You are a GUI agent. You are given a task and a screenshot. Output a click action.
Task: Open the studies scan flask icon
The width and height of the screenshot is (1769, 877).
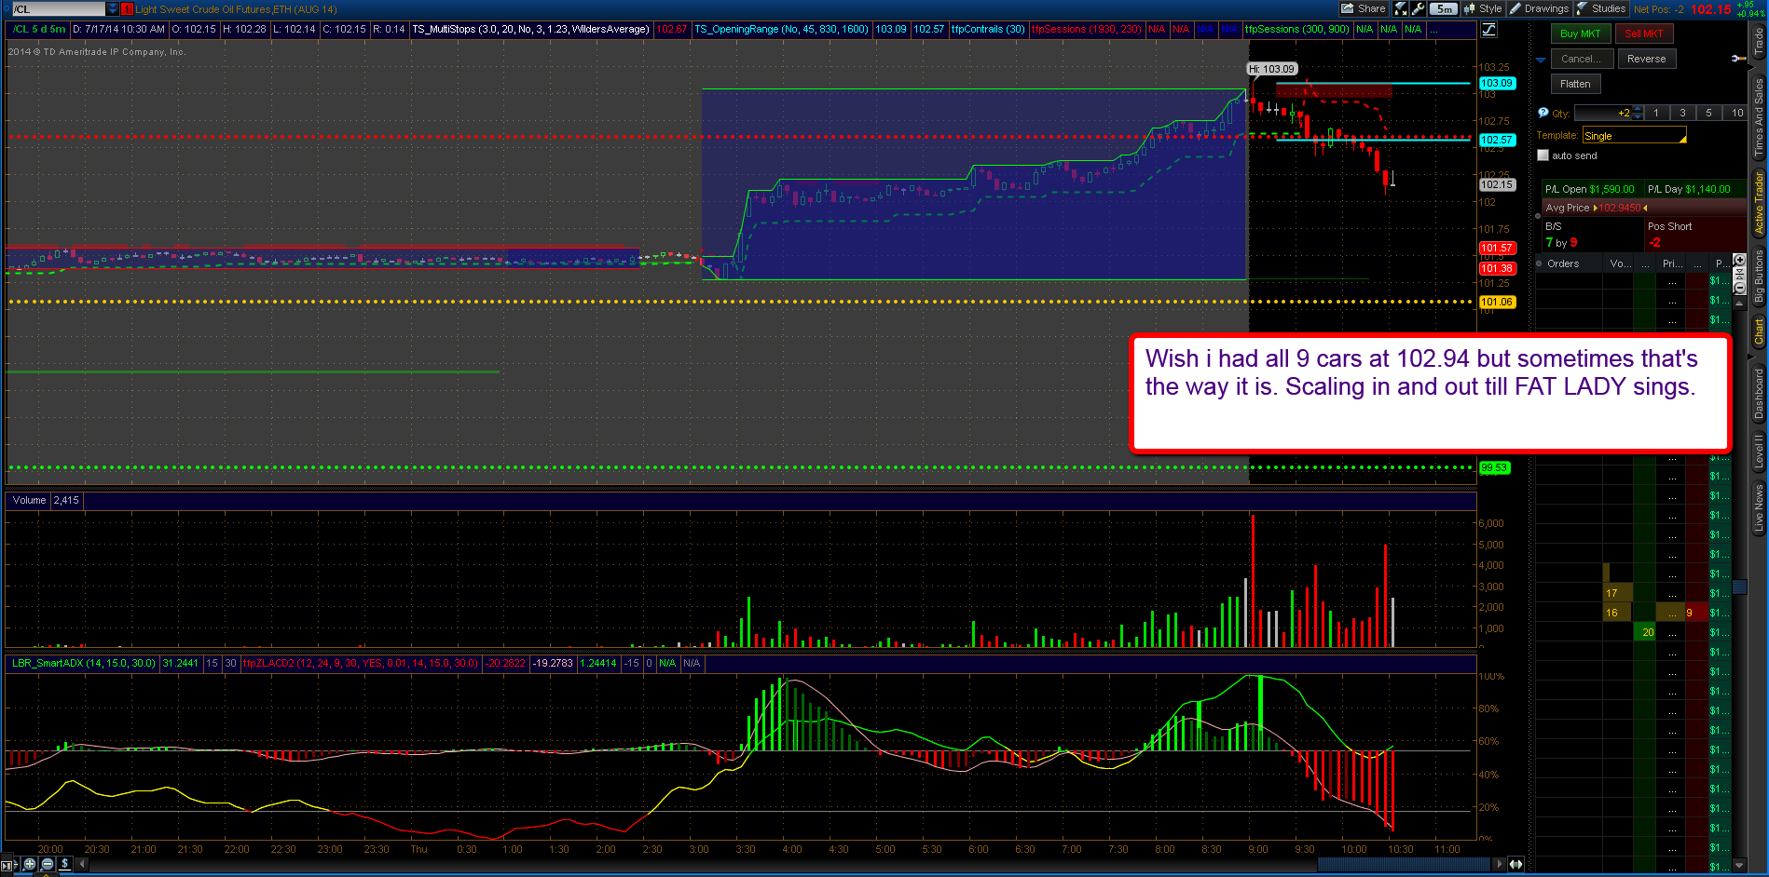[1401, 8]
